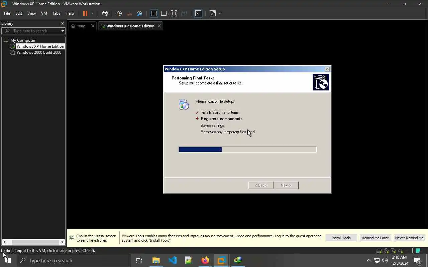Click the 'Saves settings' step text
The width and height of the screenshot is (428, 267).
[212, 125]
